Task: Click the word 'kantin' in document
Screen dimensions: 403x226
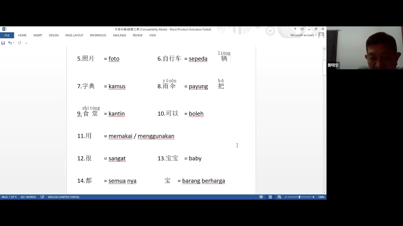Action: tap(116, 114)
